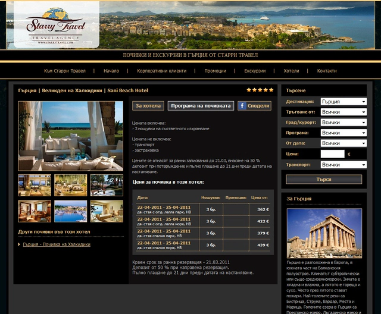Click the 422 € price cell
Screen dimensions: 381x314
pyautogui.click(x=263, y=221)
